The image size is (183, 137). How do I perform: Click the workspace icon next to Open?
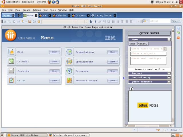click(x=19, y=15)
